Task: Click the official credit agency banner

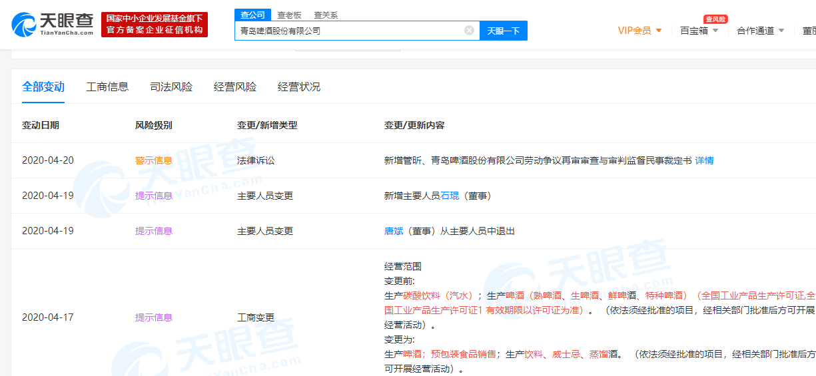Action: (x=155, y=25)
